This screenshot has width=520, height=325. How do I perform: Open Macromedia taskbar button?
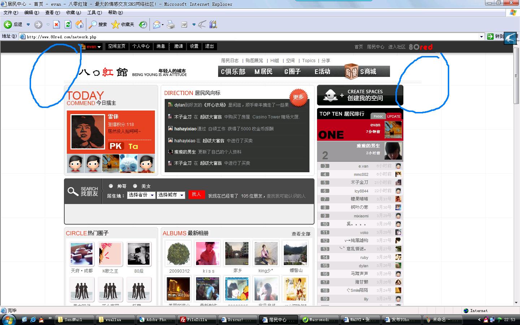[x=319, y=320]
